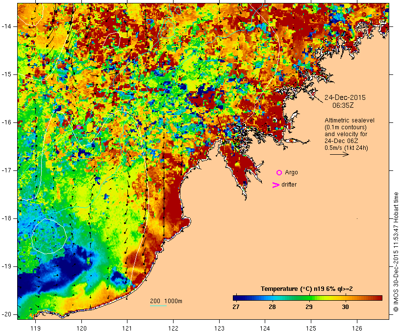
Task: Click the '(0.1m contours)' text
Action: (345, 127)
